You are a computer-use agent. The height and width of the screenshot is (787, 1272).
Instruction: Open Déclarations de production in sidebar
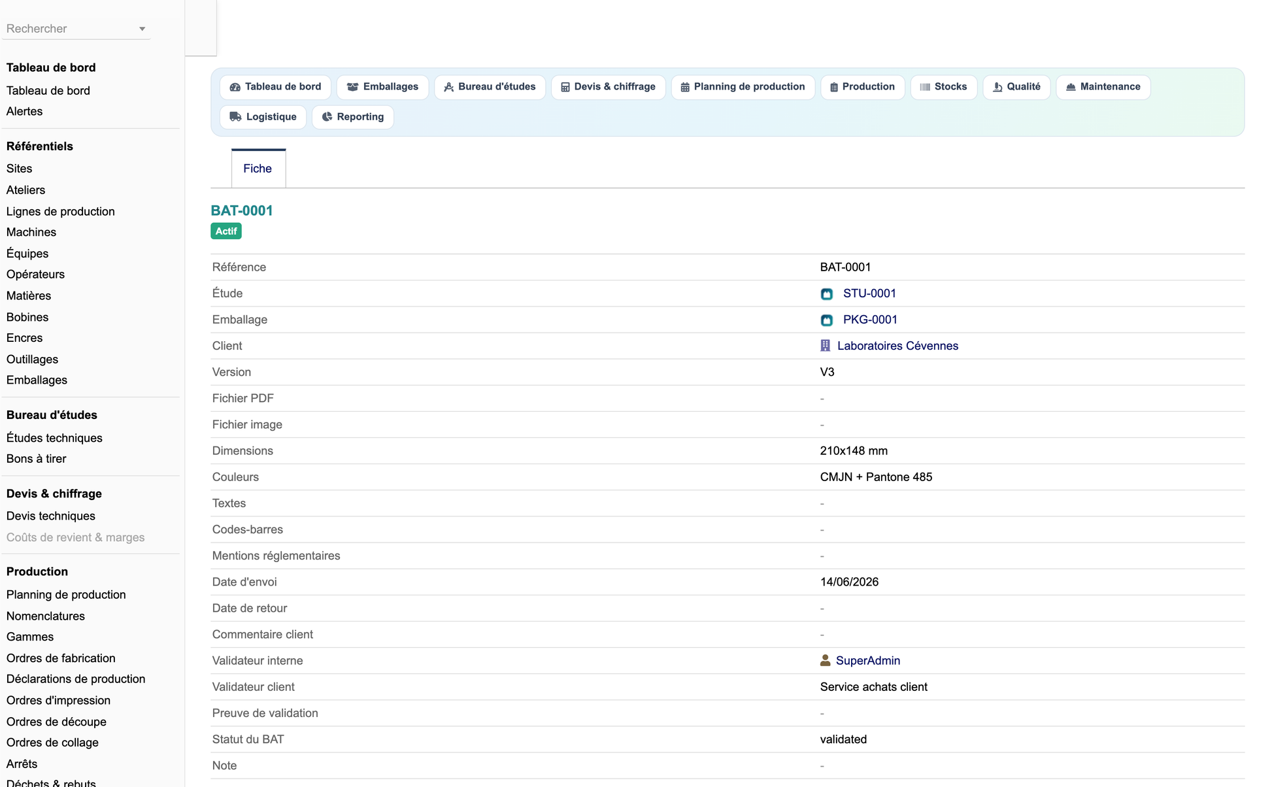76,679
